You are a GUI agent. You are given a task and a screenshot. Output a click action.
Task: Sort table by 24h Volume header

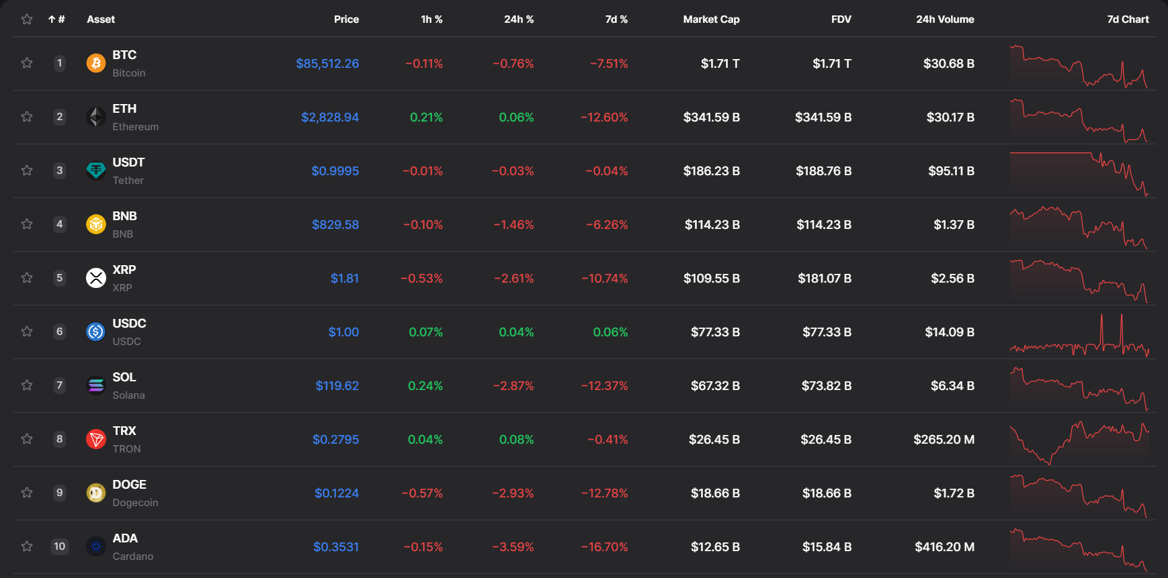click(x=945, y=19)
